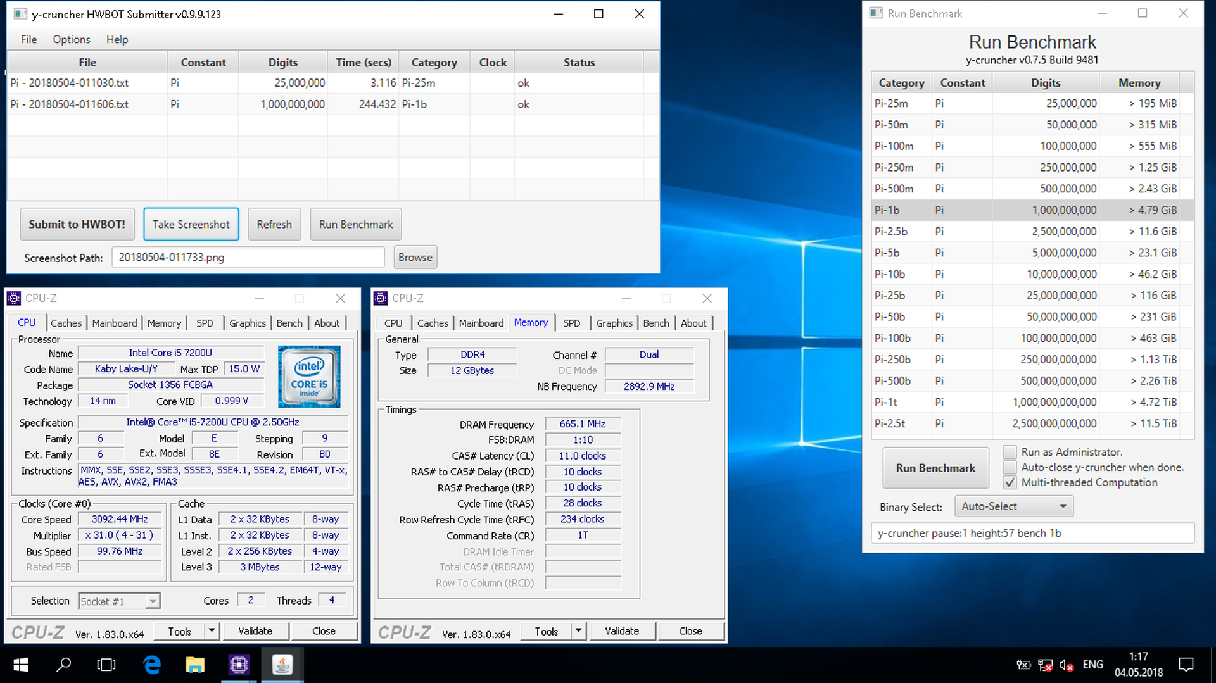
Task: Click the Intel Core i5 logo
Action: point(309,377)
